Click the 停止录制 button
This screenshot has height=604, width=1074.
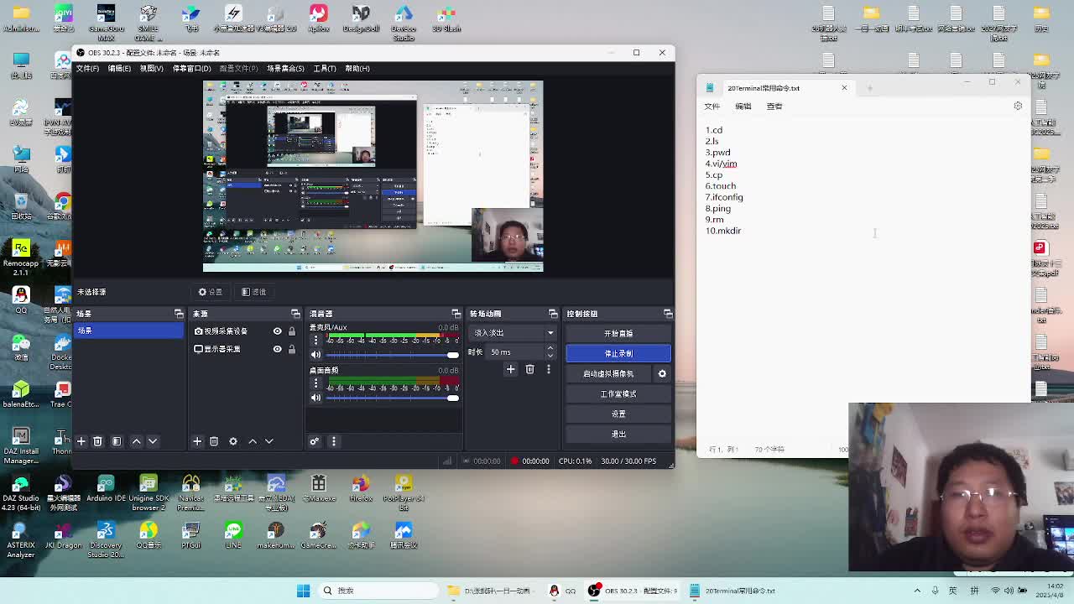click(x=618, y=353)
